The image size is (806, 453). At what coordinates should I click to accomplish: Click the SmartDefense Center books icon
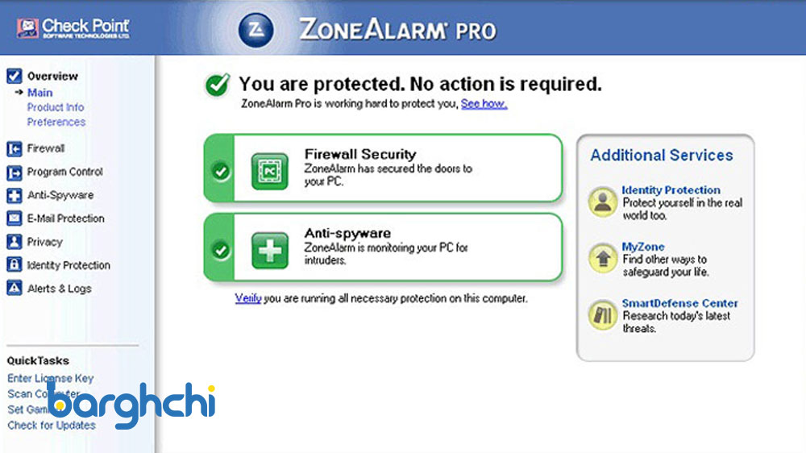[x=602, y=314]
